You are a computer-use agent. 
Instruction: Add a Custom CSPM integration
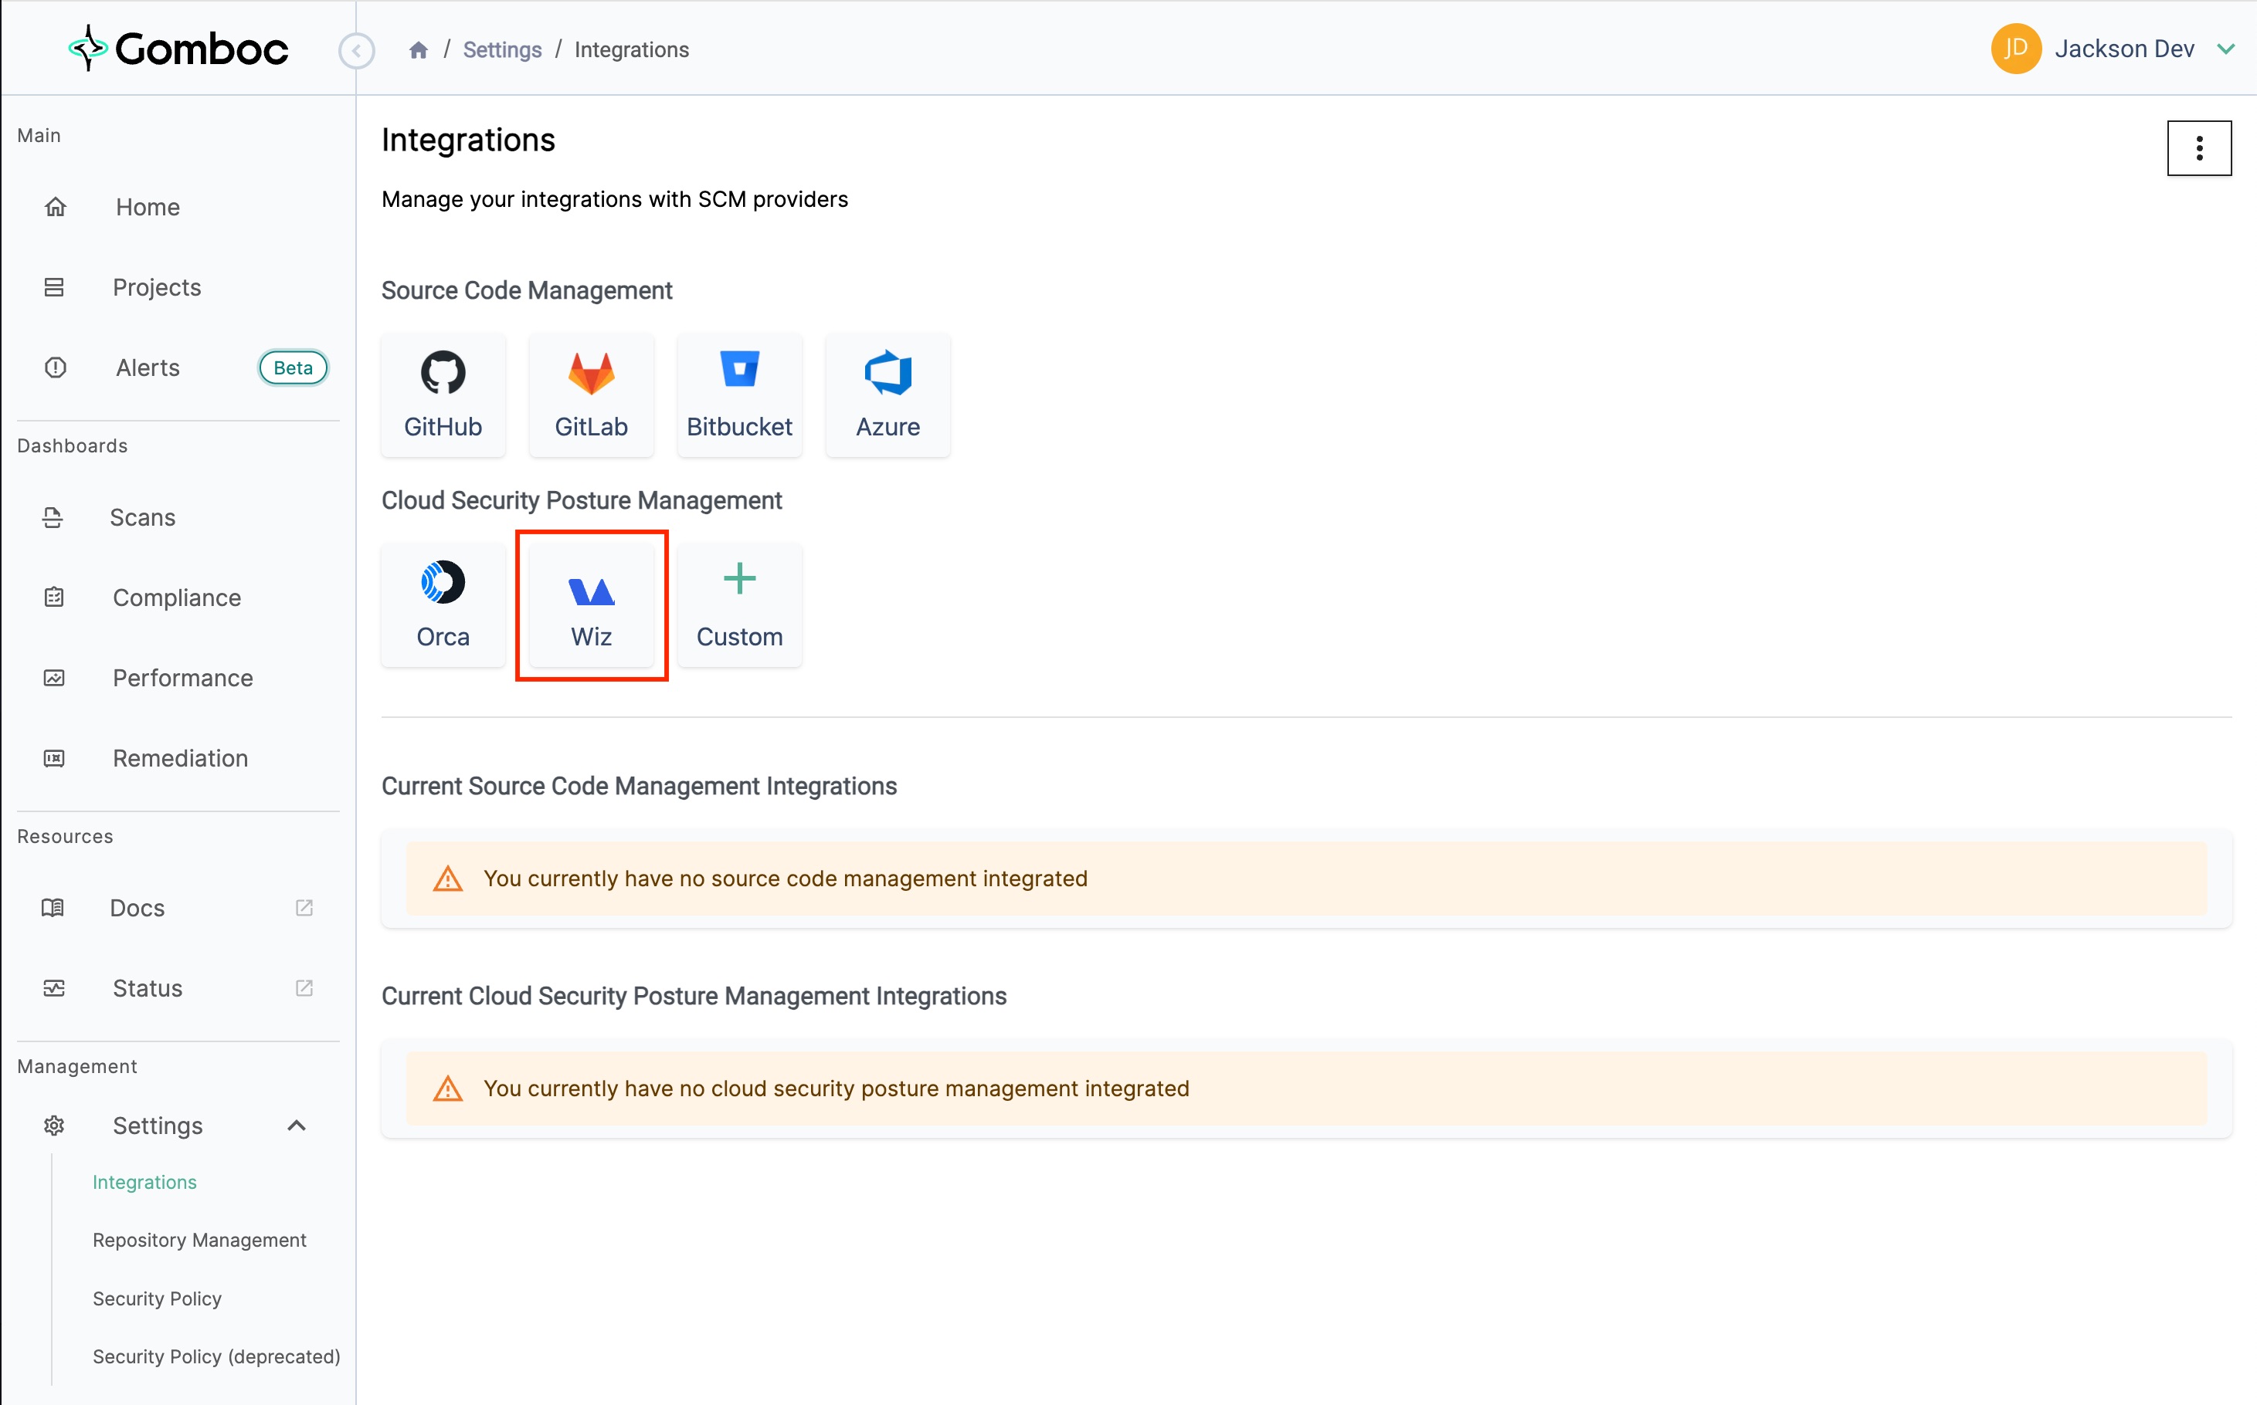pyautogui.click(x=739, y=605)
